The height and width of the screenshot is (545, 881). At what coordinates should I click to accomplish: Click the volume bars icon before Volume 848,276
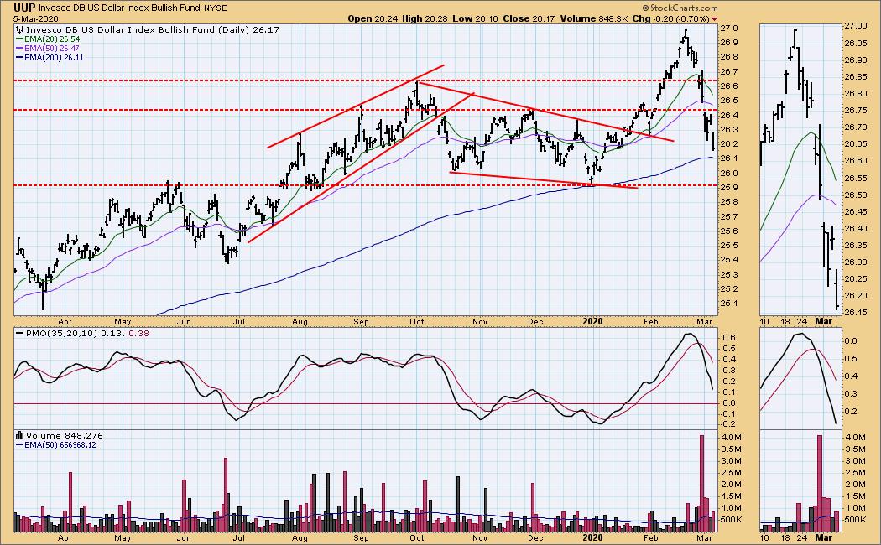coord(20,435)
